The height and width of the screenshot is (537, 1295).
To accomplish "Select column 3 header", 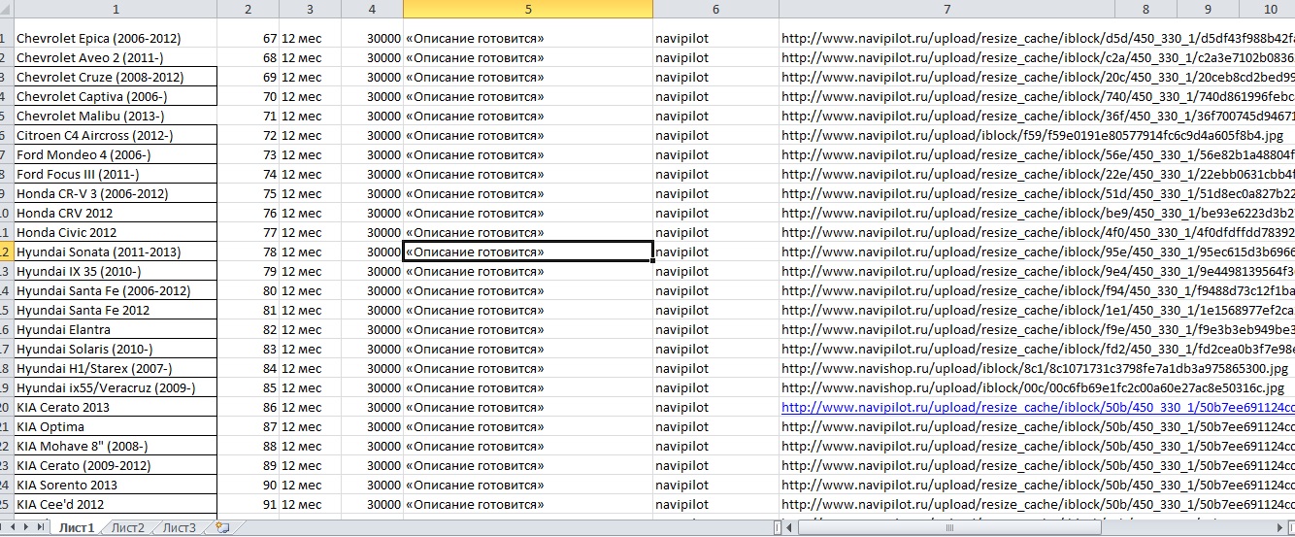I will tap(310, 9).
